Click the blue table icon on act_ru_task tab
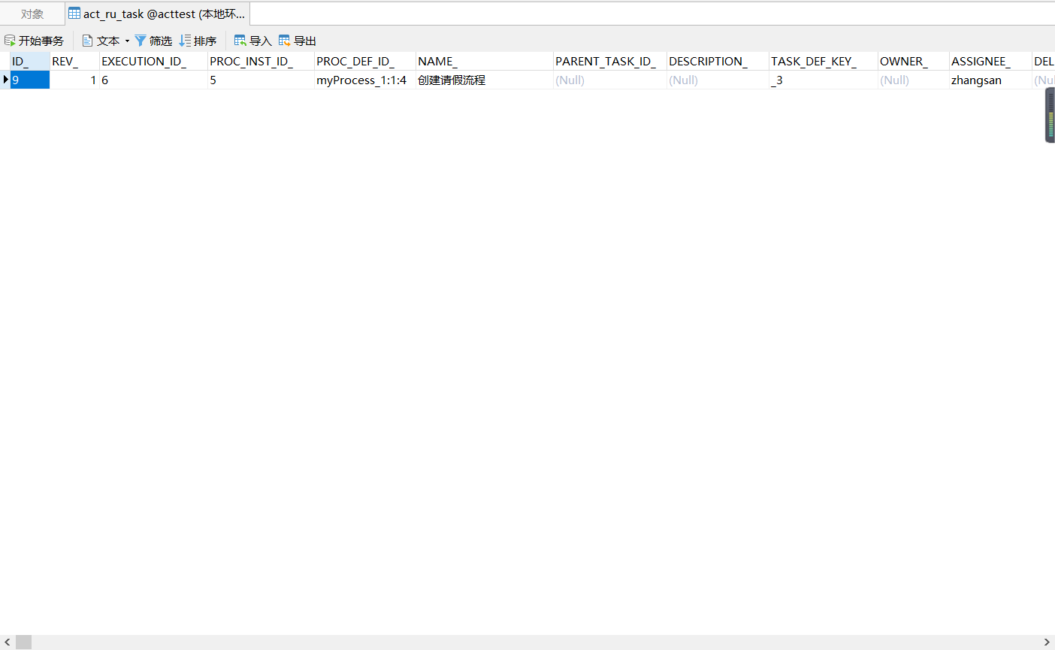This screenshot has width=1055, height=650. pos(73,13)
